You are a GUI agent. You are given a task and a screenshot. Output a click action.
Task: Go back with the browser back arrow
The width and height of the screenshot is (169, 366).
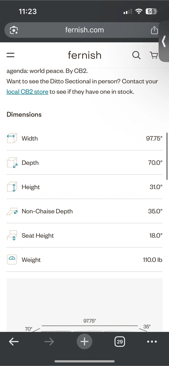[14, 342]
